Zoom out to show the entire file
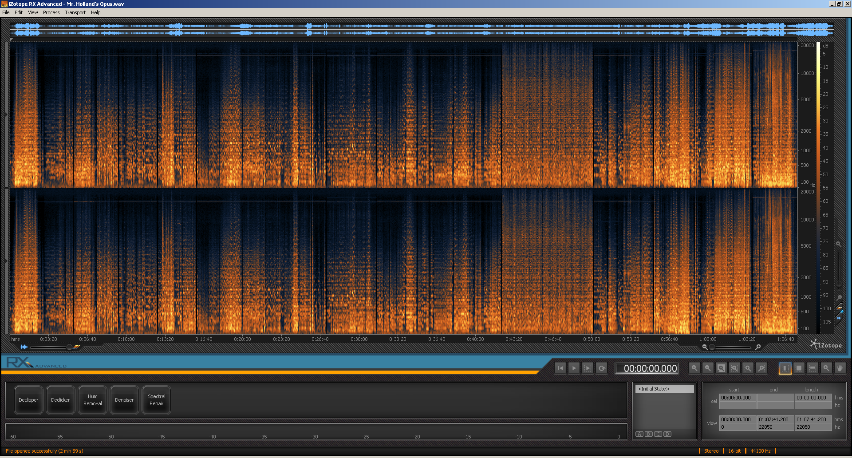Screen dimensions: 852x458 coord(722,368)
